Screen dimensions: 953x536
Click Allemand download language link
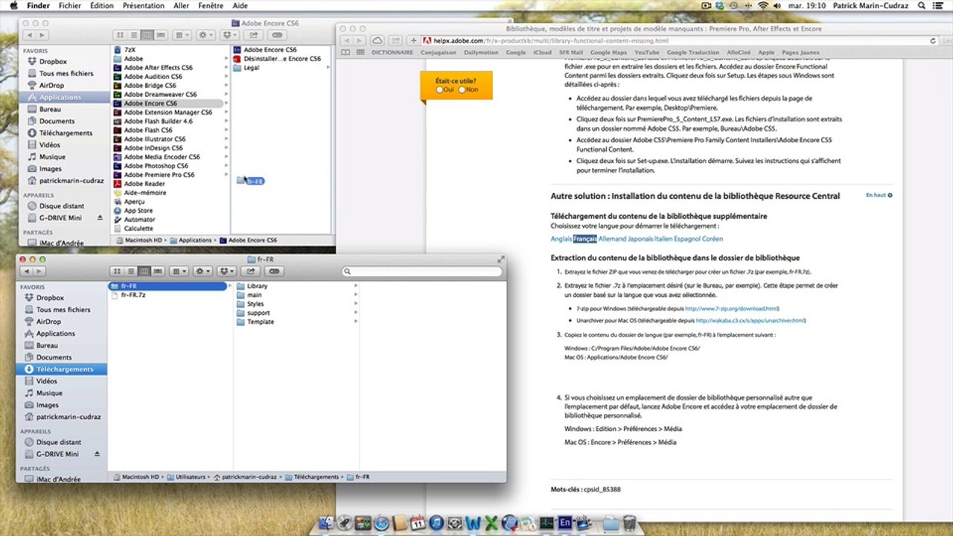coord(612,239)
